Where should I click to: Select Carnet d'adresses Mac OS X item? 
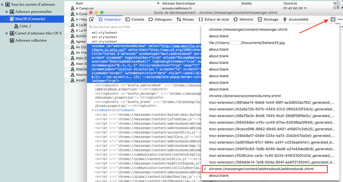[38, 33]
